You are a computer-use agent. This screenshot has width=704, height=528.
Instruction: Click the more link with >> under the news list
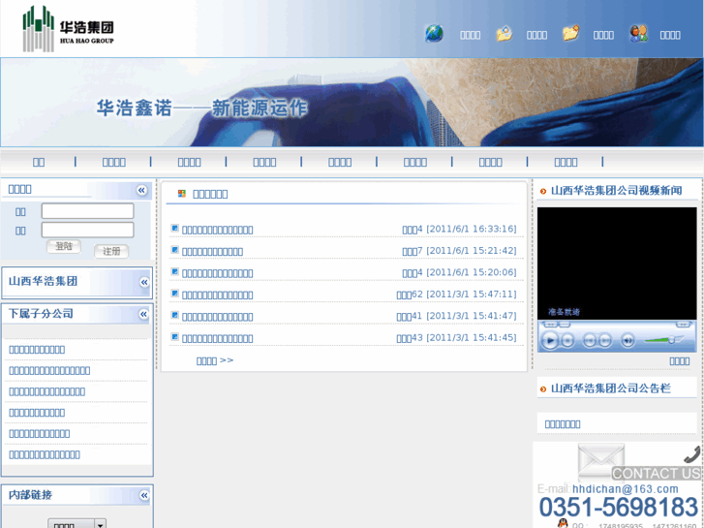click(215, 360)
